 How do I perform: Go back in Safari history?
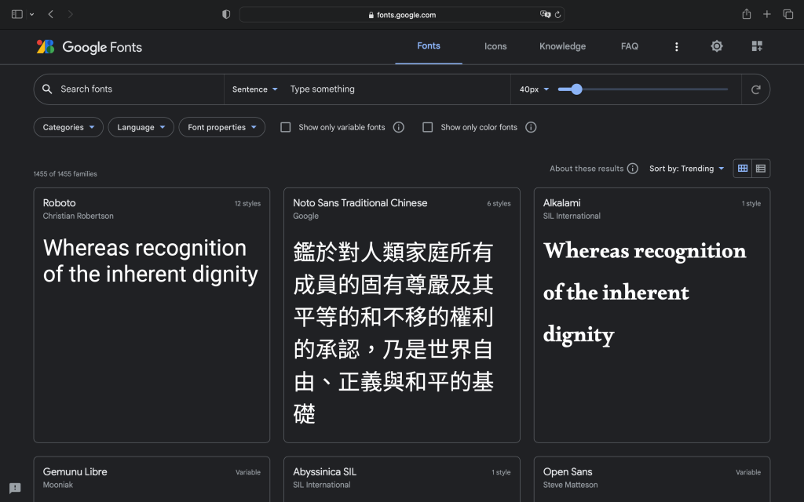click(50, 14)
